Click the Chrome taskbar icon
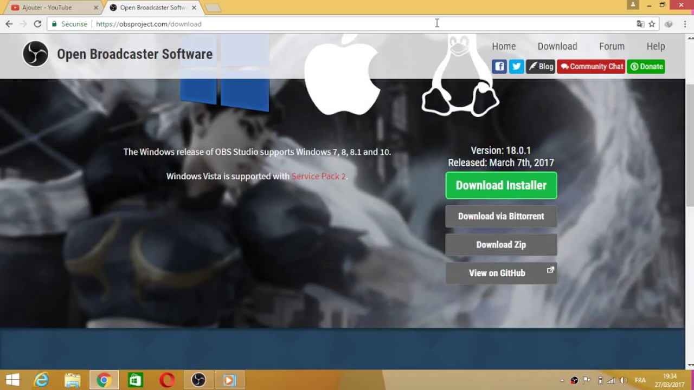Image resolution: width=694 pixels, height=390 pixels. pos(104,380)
